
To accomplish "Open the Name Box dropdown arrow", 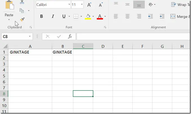I will [x=30, y=36].
